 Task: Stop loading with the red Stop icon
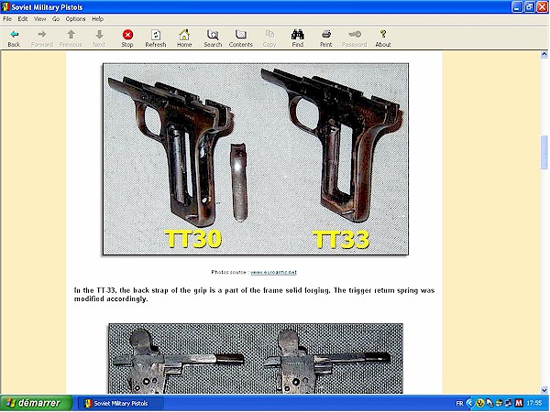tap(127, 38)
